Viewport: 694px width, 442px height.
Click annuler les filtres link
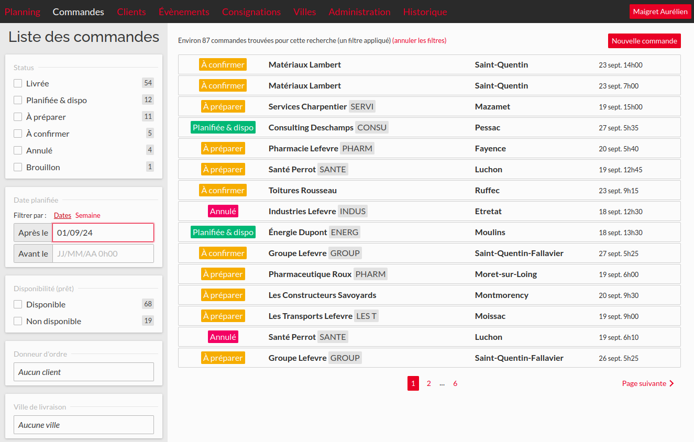[x=419, y=40]
